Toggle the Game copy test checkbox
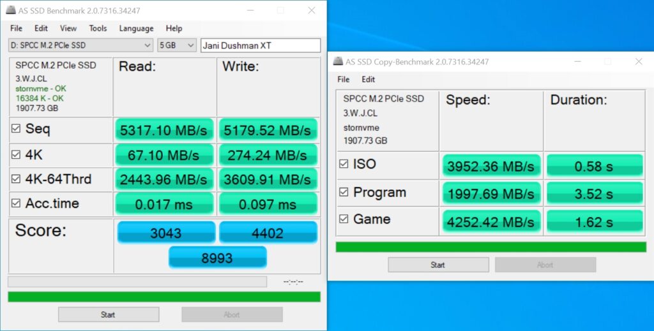Image resolution: width=654 pixels, height=331 pixels. pos(344,219)
